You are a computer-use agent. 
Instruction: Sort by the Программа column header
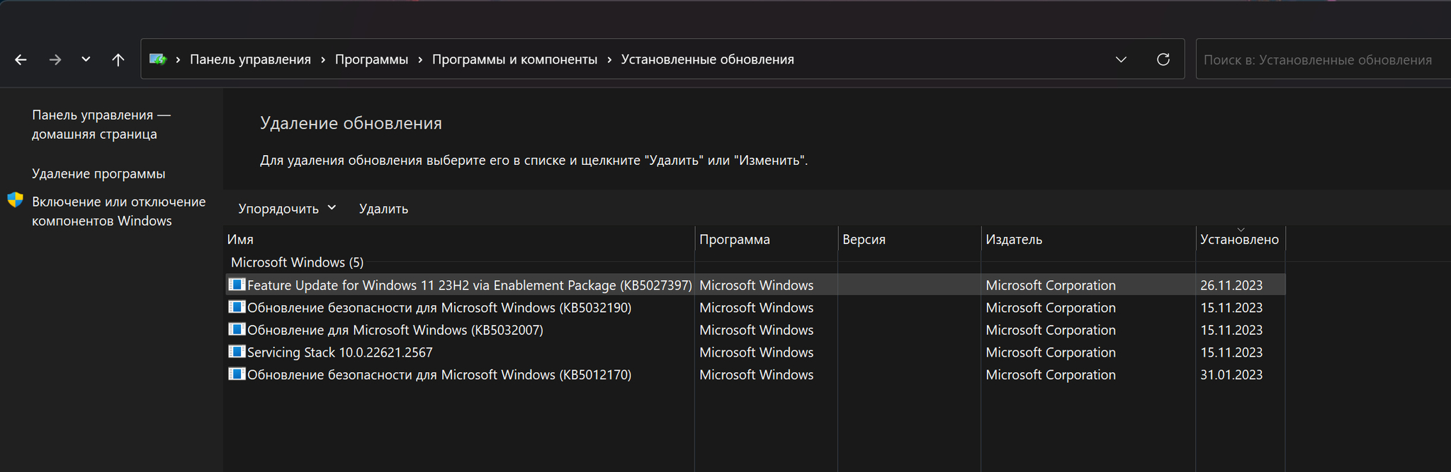point(767,239)
